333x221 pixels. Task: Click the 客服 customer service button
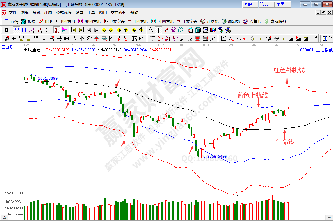(x=248, y=4)
